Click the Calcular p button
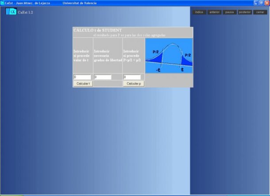Screen dimensions: 270x196 click(133, 83)
